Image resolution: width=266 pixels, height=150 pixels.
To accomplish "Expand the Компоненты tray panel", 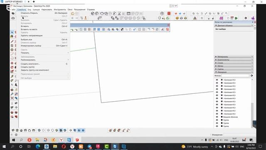I will (x=234, y=60).
